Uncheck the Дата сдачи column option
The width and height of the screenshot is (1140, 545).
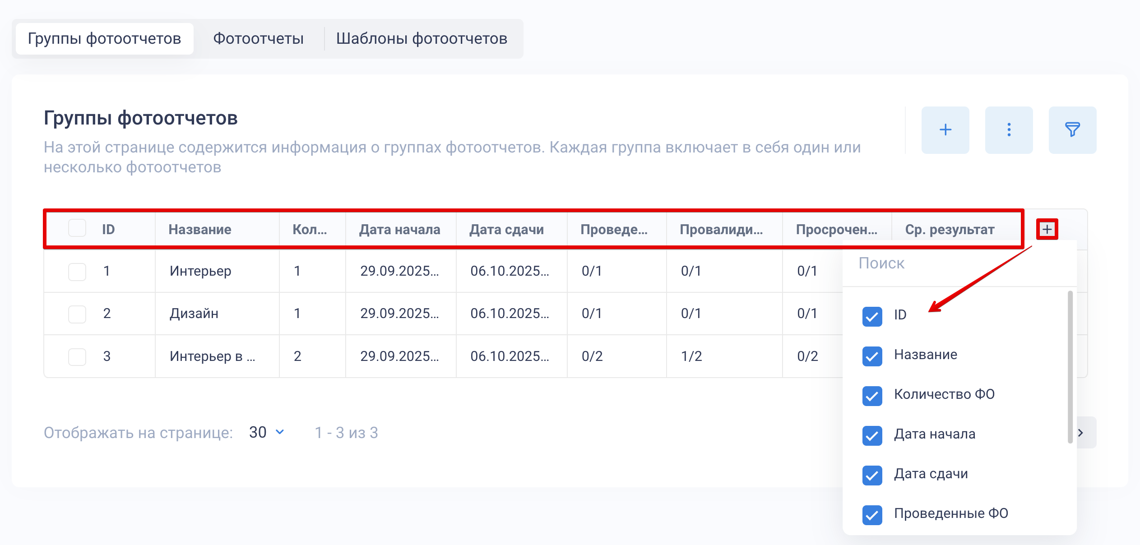[x=872, y=475]
